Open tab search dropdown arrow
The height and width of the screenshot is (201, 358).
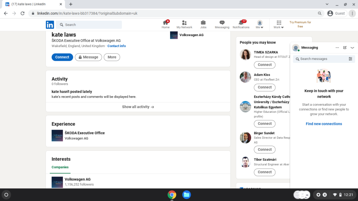click(x=327, y=4)
